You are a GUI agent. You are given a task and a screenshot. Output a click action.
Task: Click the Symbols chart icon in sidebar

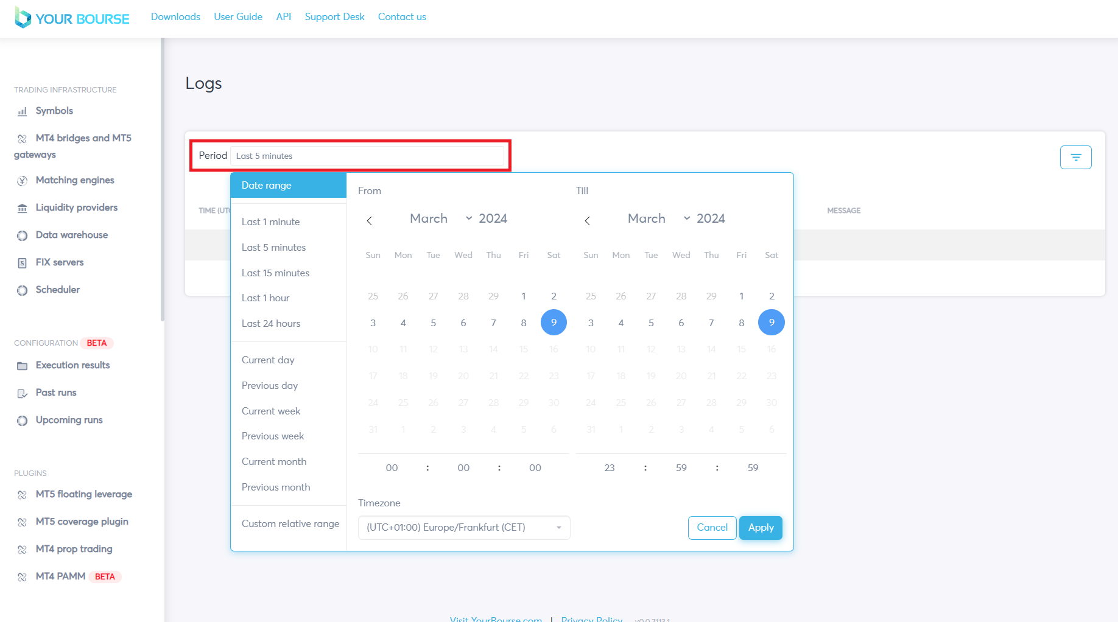point(23,111)
